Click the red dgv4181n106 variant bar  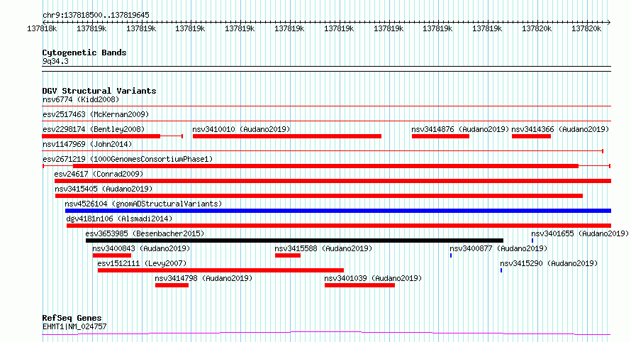pos(339,226)
